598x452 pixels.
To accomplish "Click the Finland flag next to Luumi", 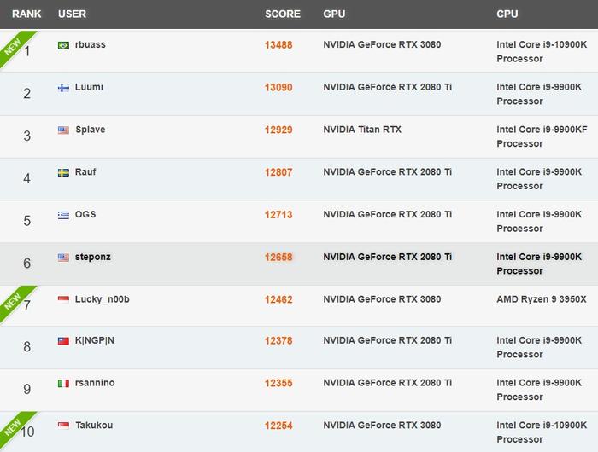I will click(63, 88).
